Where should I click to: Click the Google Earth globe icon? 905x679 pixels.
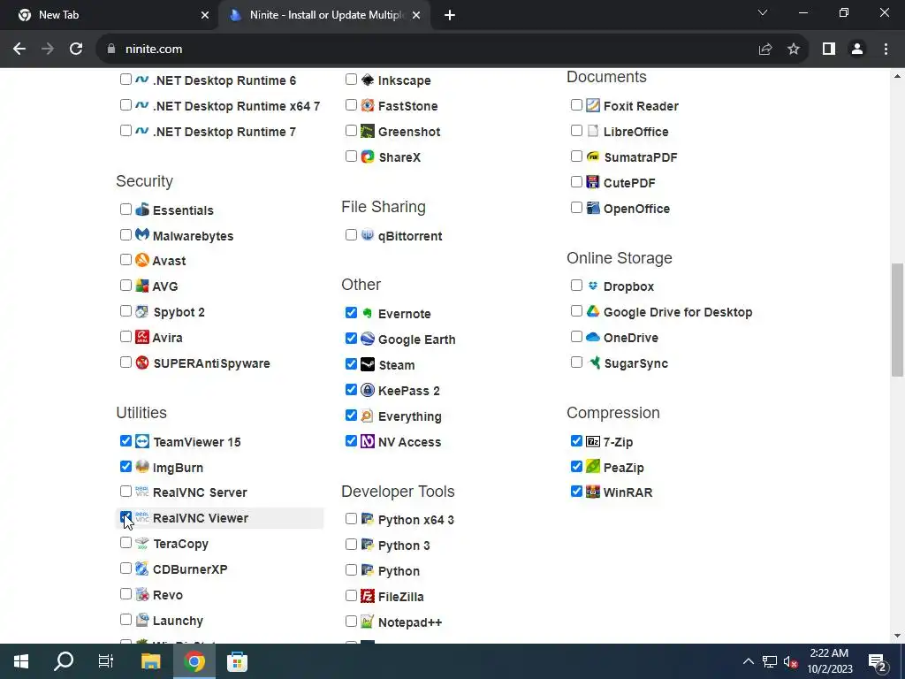(367, 339)
